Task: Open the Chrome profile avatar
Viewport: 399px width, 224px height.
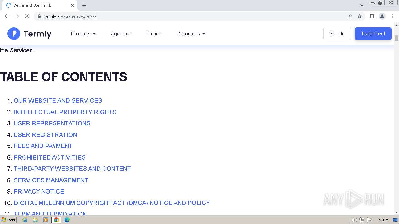Action: coord(382,16)
